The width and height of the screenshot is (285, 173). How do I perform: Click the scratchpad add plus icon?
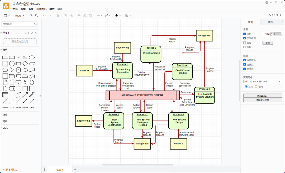pos(28,33)
